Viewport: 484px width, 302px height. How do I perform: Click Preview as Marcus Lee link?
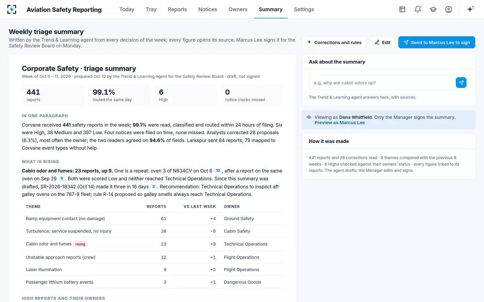pos(339,123)
